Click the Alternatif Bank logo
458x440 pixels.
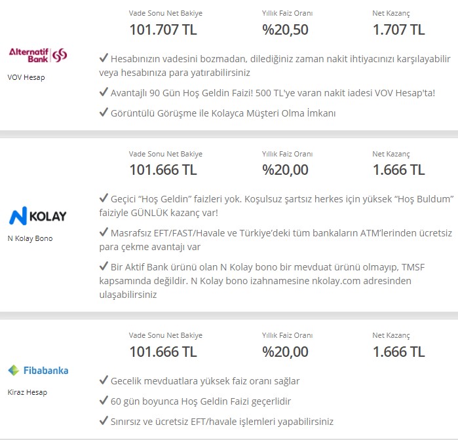38,55
